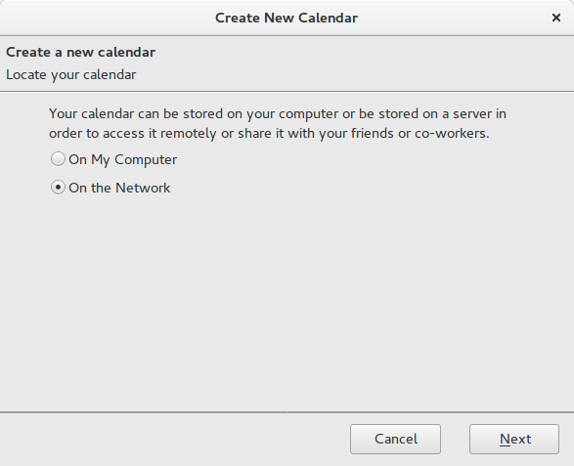Click the Next button
The image size is (574, 466).
(514, 439)
